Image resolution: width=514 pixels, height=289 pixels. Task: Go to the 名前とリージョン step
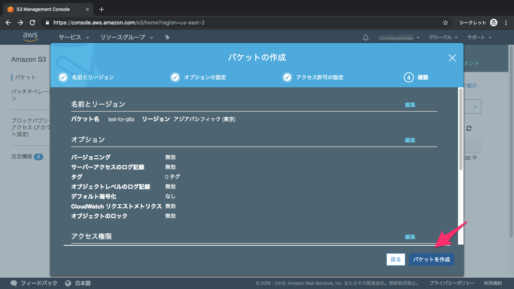(86, 77)
